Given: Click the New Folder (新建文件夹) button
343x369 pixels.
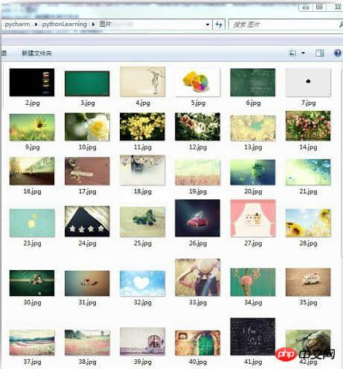Looking at the screenshot, I should click(x=36, y=53).
